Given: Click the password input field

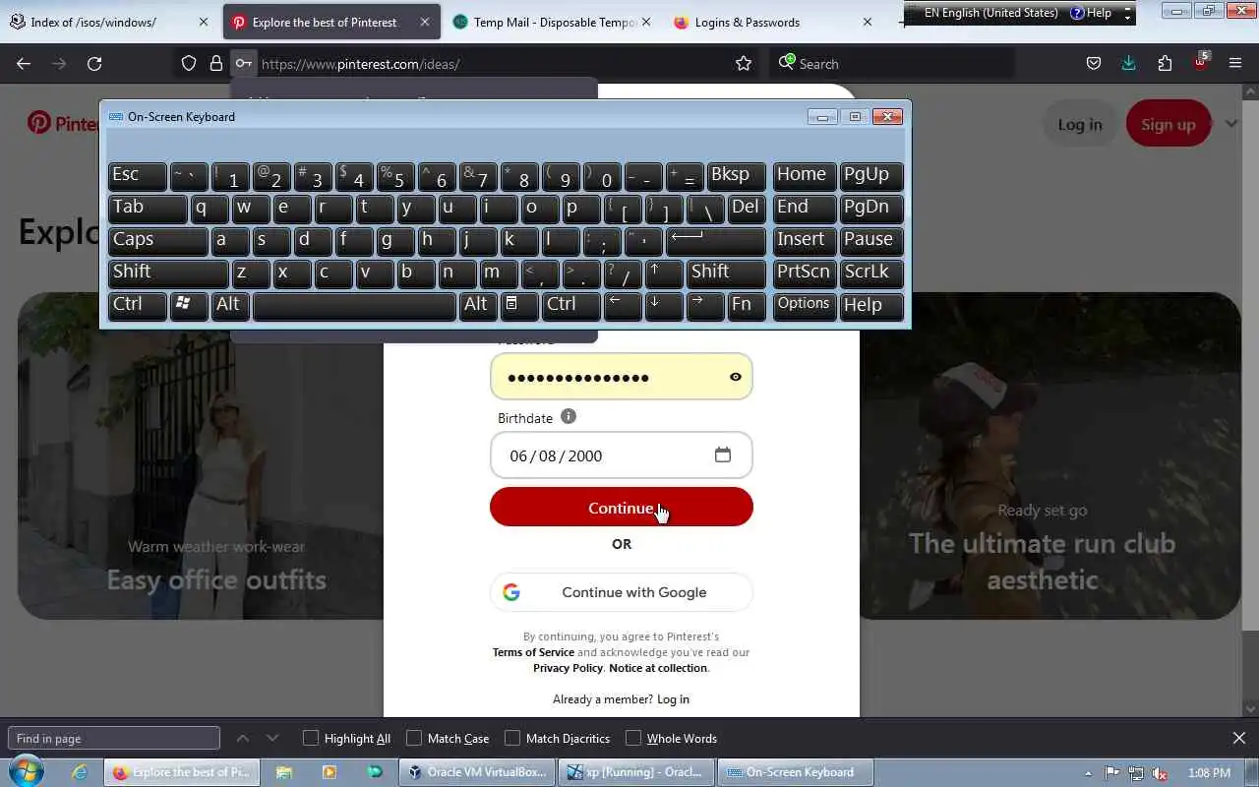Looking at the screenshot, I should pos(622,377).
